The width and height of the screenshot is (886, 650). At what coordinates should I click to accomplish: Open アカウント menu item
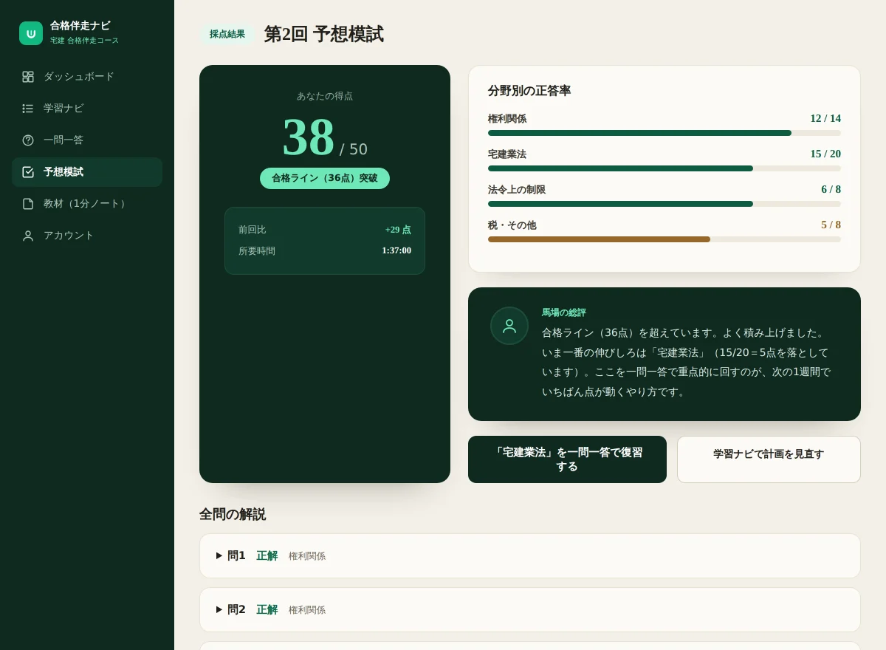tap(87, 236)
